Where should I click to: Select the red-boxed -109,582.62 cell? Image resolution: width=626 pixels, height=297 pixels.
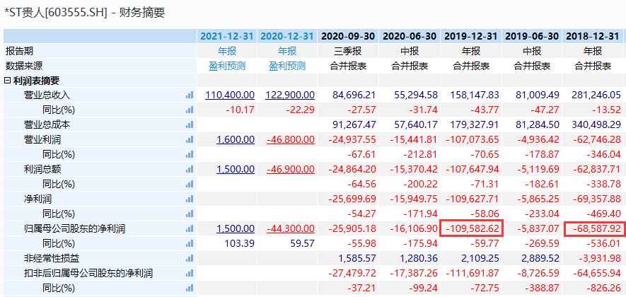470,228
